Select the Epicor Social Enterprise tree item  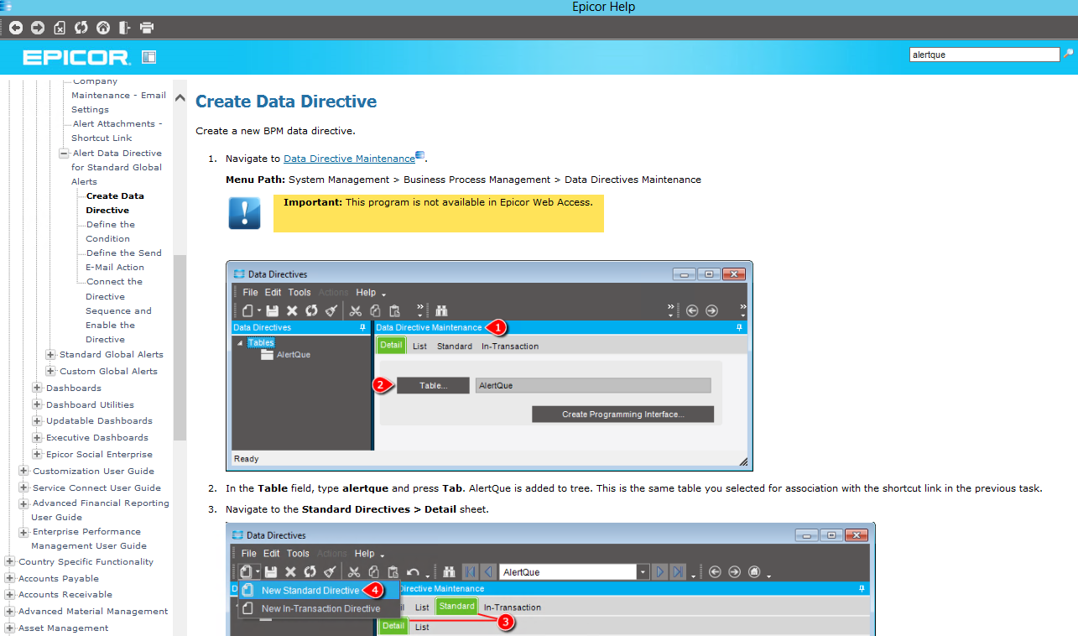[x=99, y=455]
